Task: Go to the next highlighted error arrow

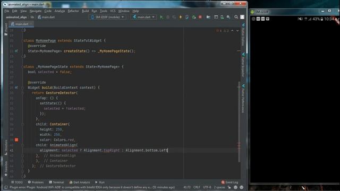Action: click(x=237, y=31)
